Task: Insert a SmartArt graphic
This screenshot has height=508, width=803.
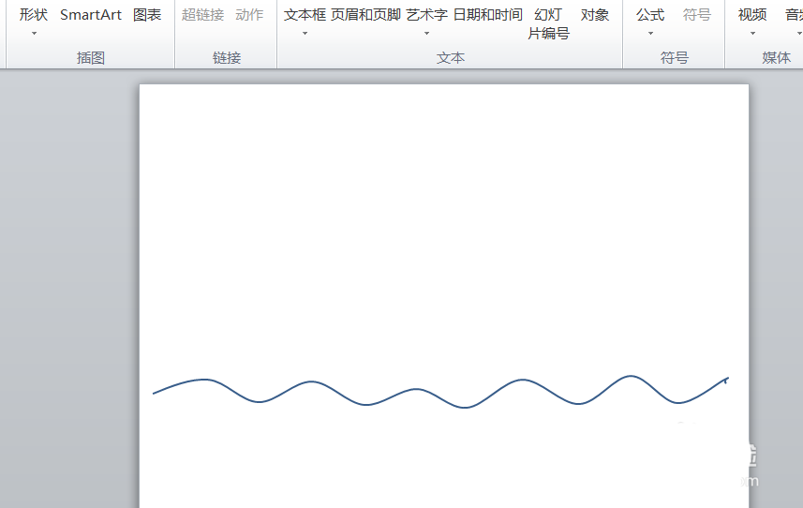Action: coord(91,15)
